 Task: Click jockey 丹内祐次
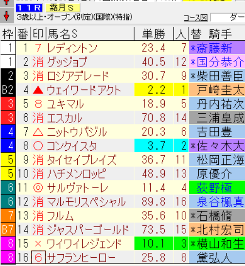click(x=220, y=104)
